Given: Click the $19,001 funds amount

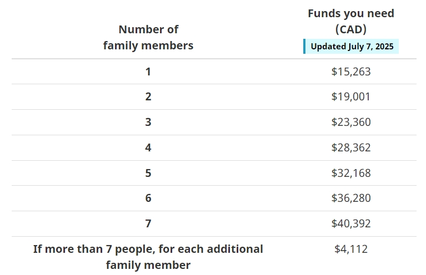Looking at the screenshot, I should 351,97.
